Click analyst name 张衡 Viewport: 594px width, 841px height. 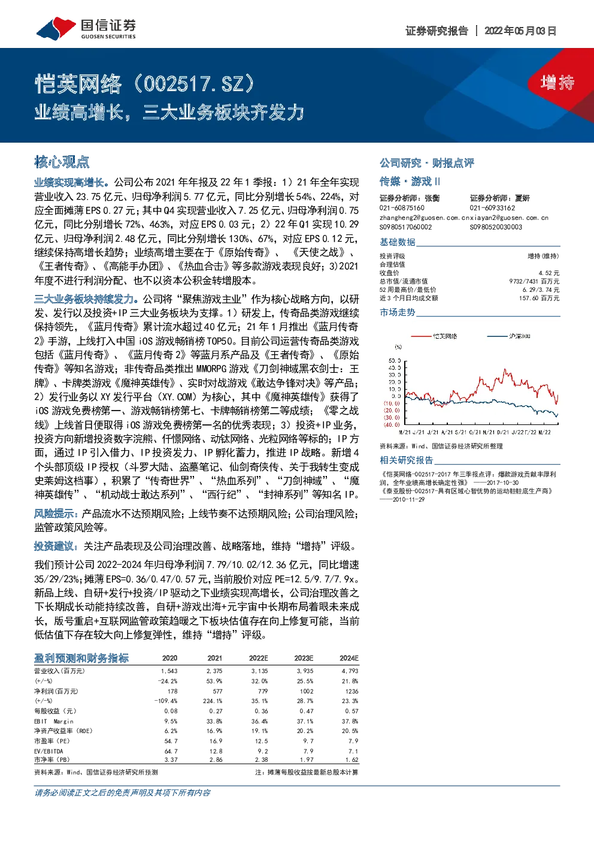432,198
